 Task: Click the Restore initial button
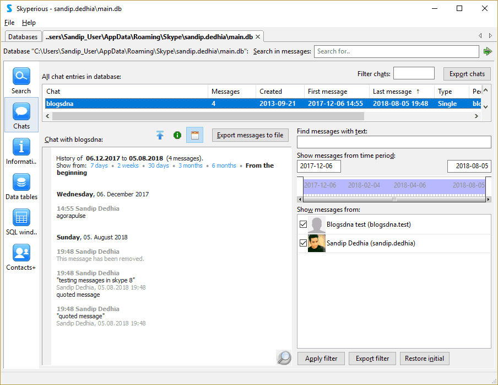(424, 359)
